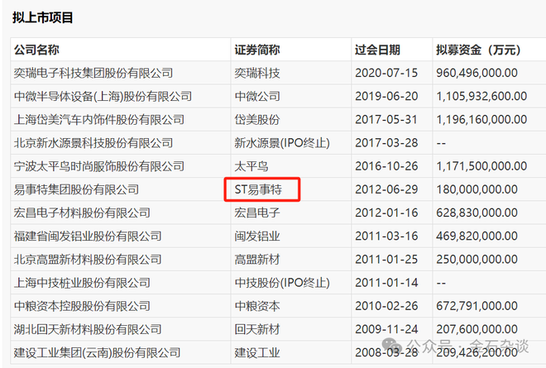Click the 拟上市项目 section heading
The image size is (546, 368).
coord(42,17)
